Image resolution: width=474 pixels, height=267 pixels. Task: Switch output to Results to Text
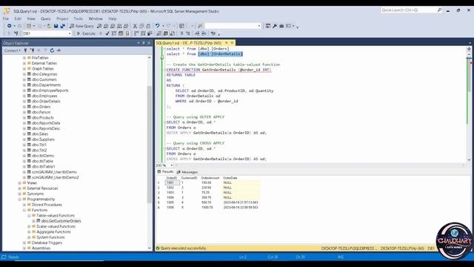pos(159,33)
